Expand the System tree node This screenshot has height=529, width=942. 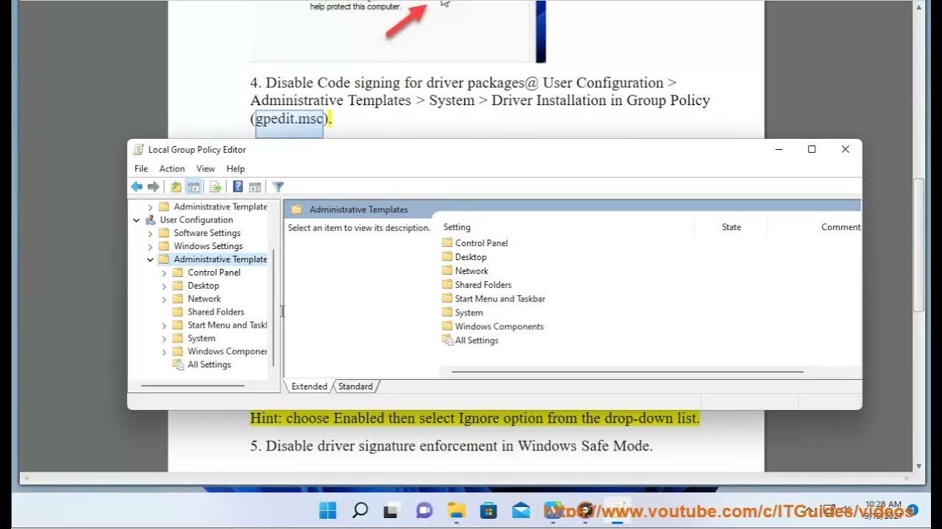(164, 338)
